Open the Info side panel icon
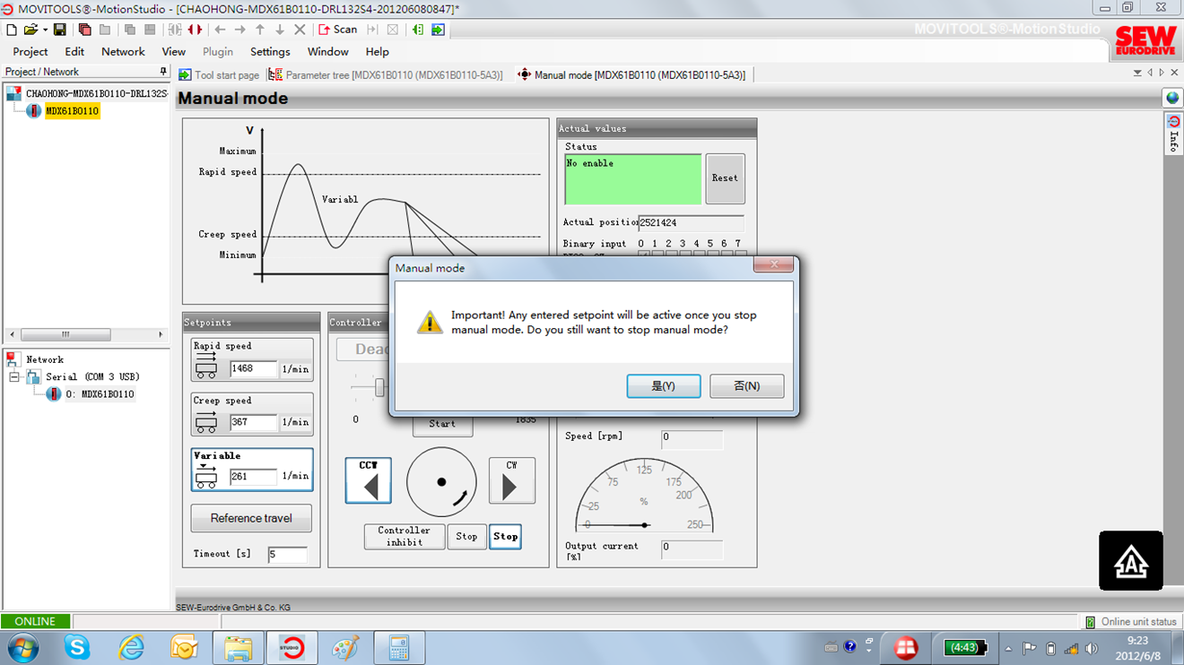The width and height of the screenshot is (1184, 665). (x=1172, y=133)
